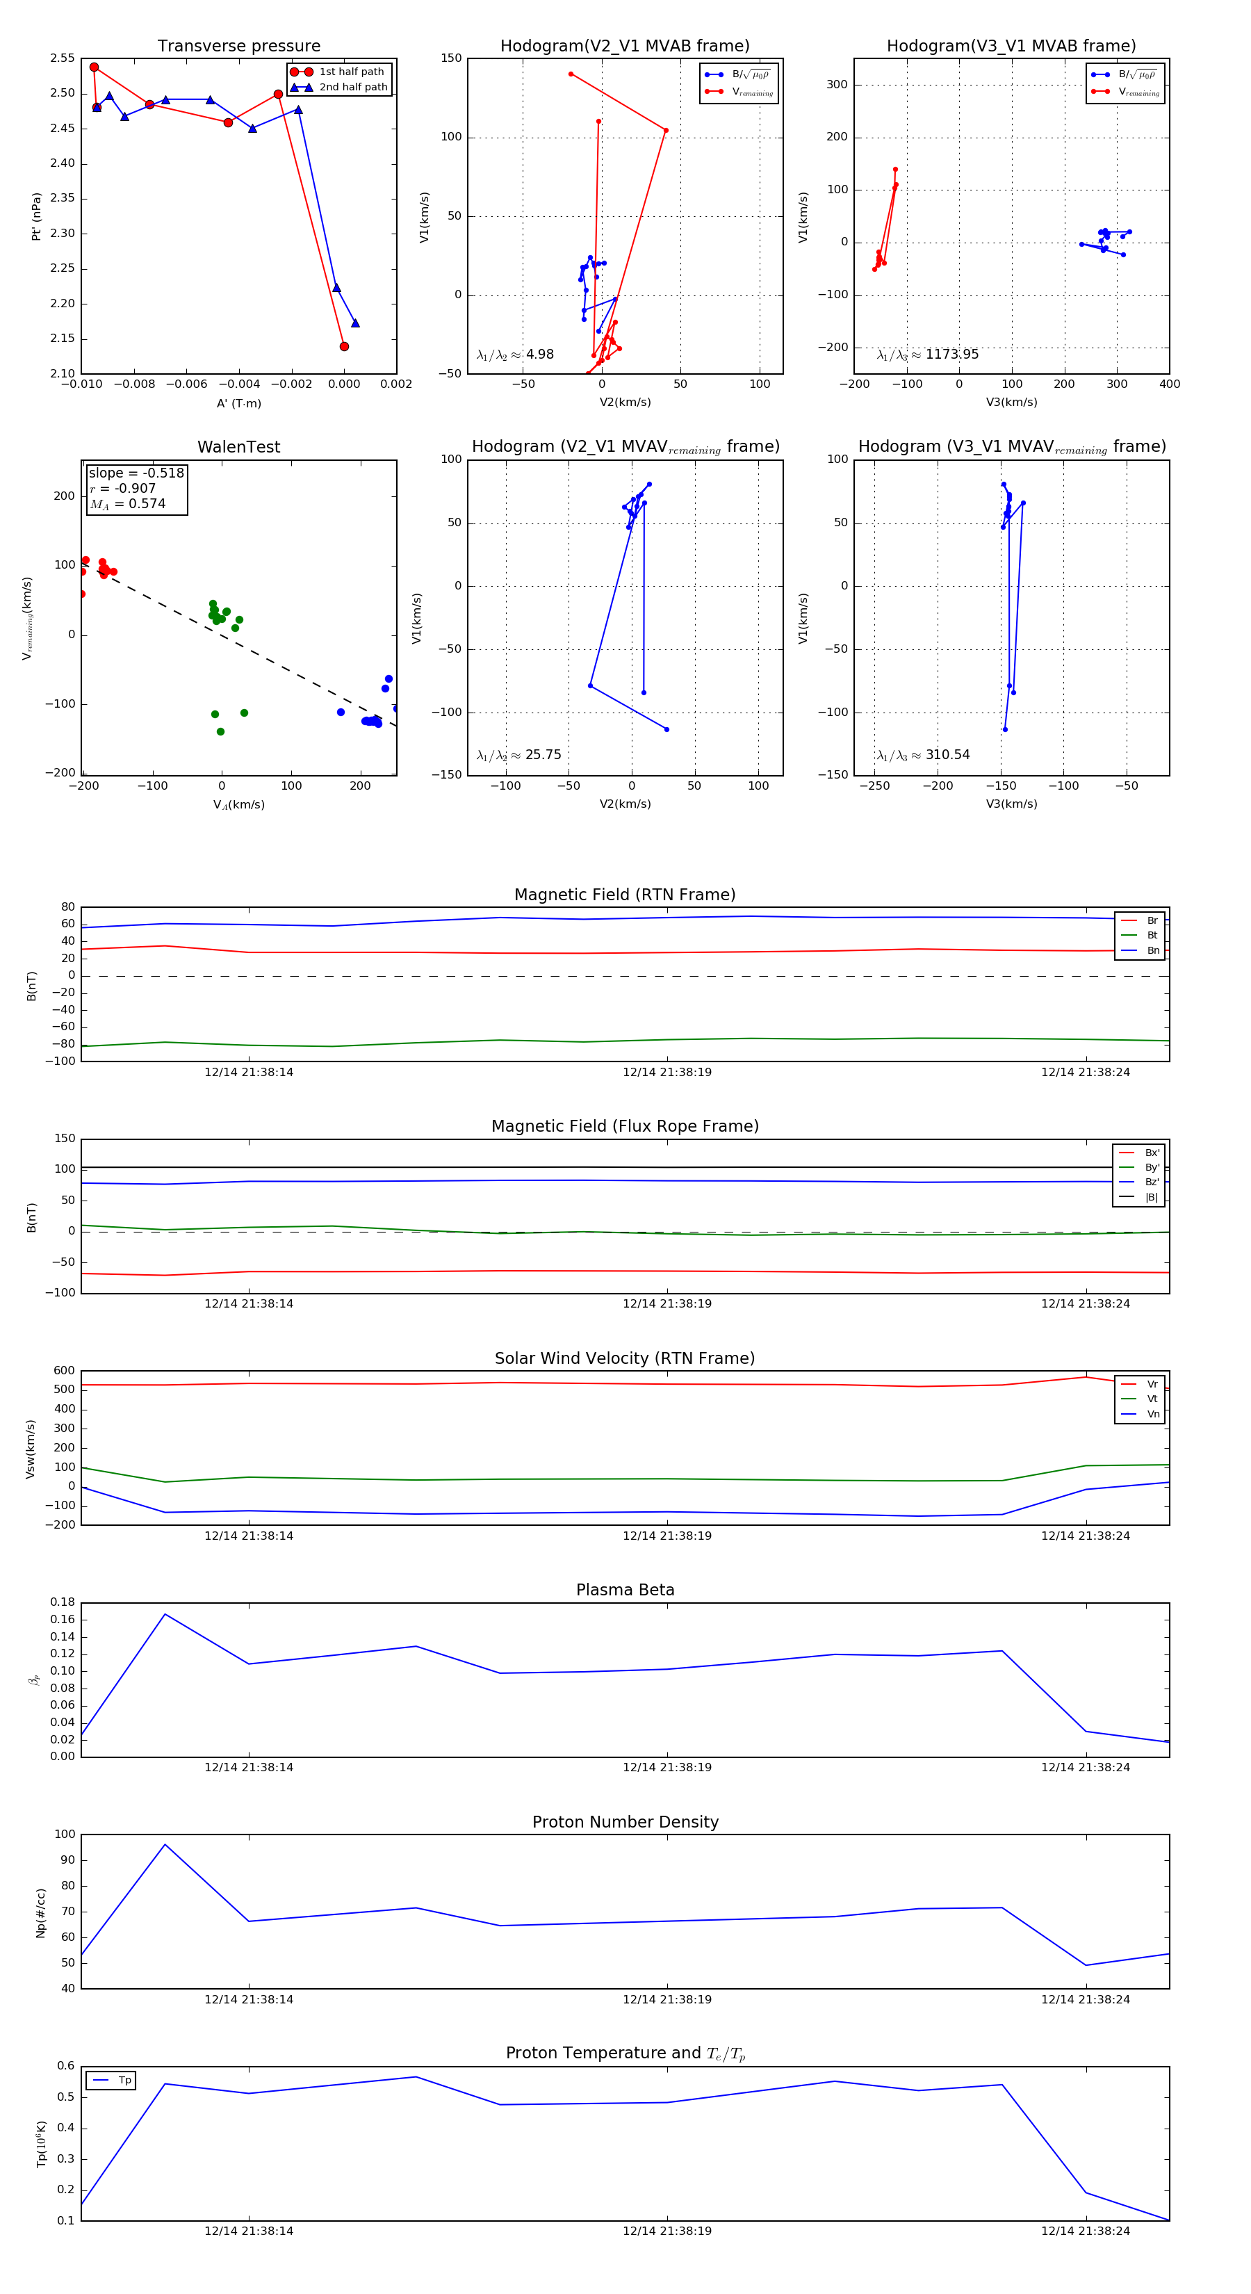Click the A' (T·m) axis label

coord(238,403)
